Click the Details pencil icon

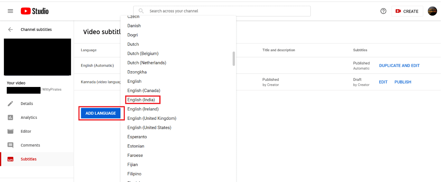point(10,103)
